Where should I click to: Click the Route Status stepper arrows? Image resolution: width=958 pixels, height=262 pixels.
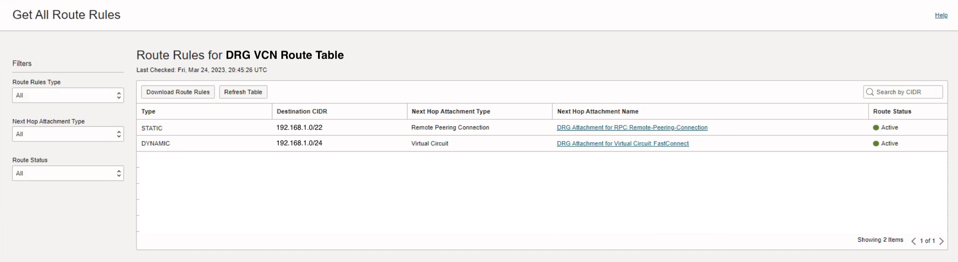(x=119, y=173)
